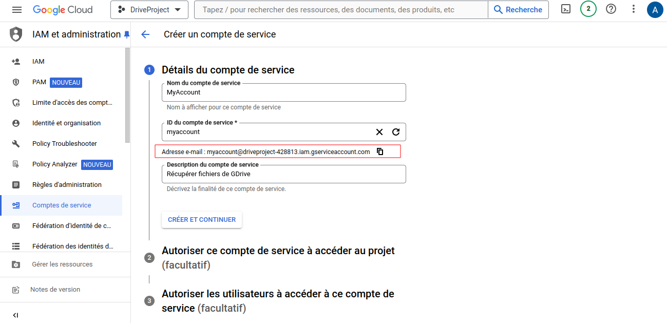Copy the service account email address

pyautogui.click(x=380, y=151)
